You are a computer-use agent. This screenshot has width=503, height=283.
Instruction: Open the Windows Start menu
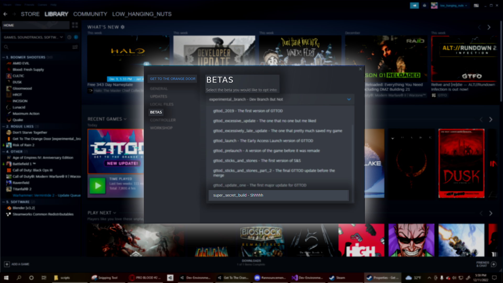point(6,278)
